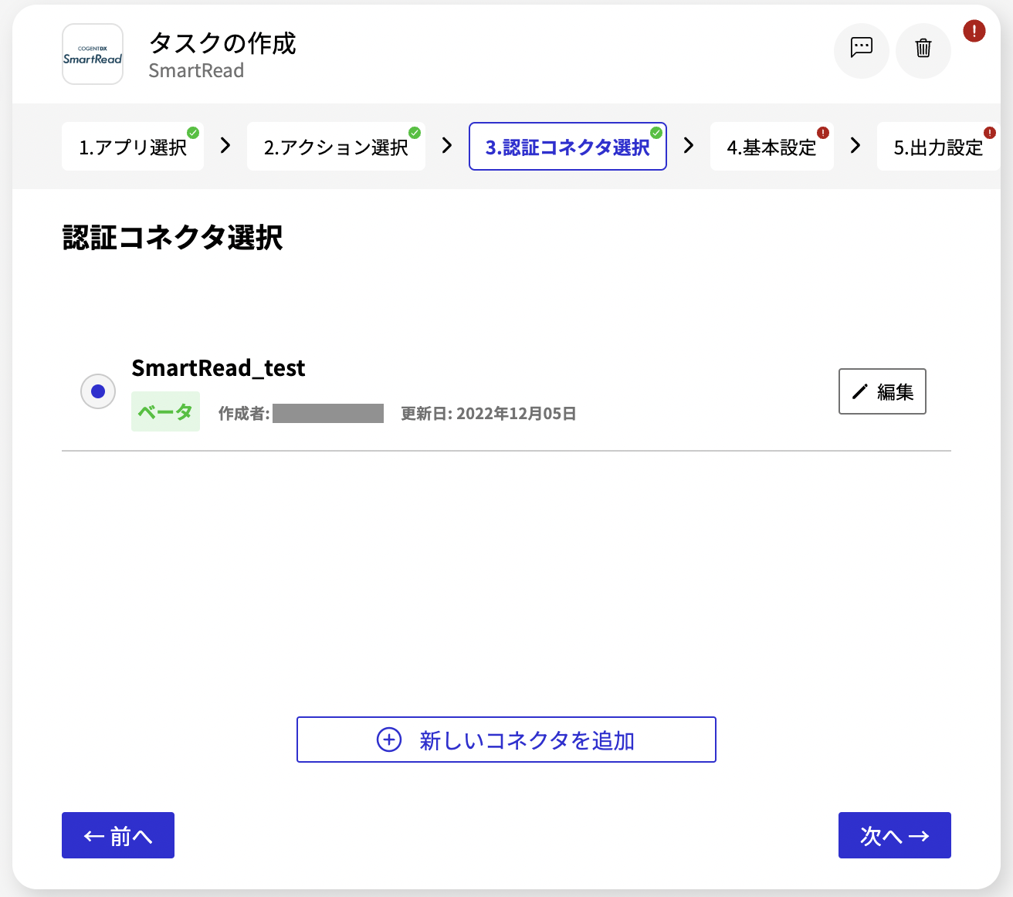
Task: Click the red notification badge near trash icon
Action: click(974, 32)
